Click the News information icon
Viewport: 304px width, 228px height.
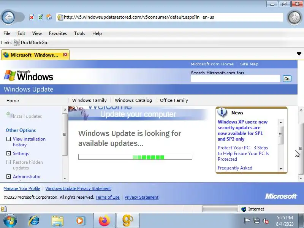pos(222,112)
